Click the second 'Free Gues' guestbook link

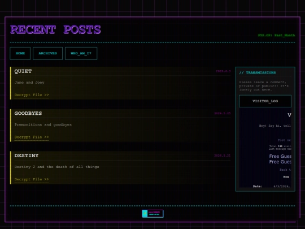tap(280, 162)
